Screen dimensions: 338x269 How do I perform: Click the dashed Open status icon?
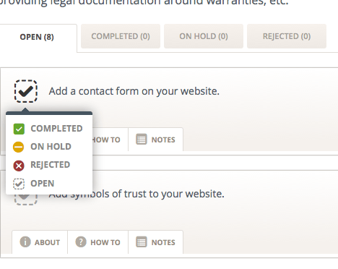tap(19, 184)
